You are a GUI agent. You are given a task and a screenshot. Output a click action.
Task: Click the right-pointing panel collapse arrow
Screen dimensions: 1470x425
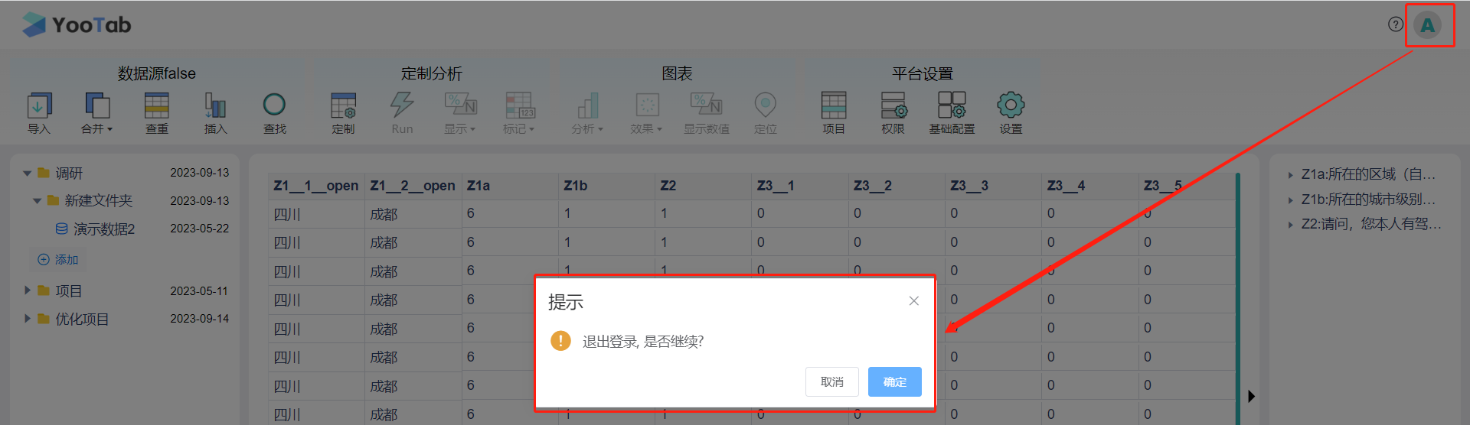1251,396
